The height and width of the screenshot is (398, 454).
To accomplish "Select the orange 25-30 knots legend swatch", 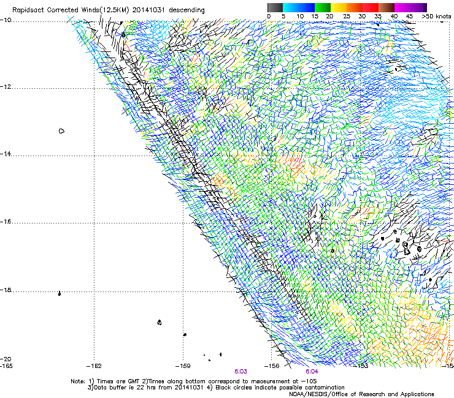I will point(355,7).
